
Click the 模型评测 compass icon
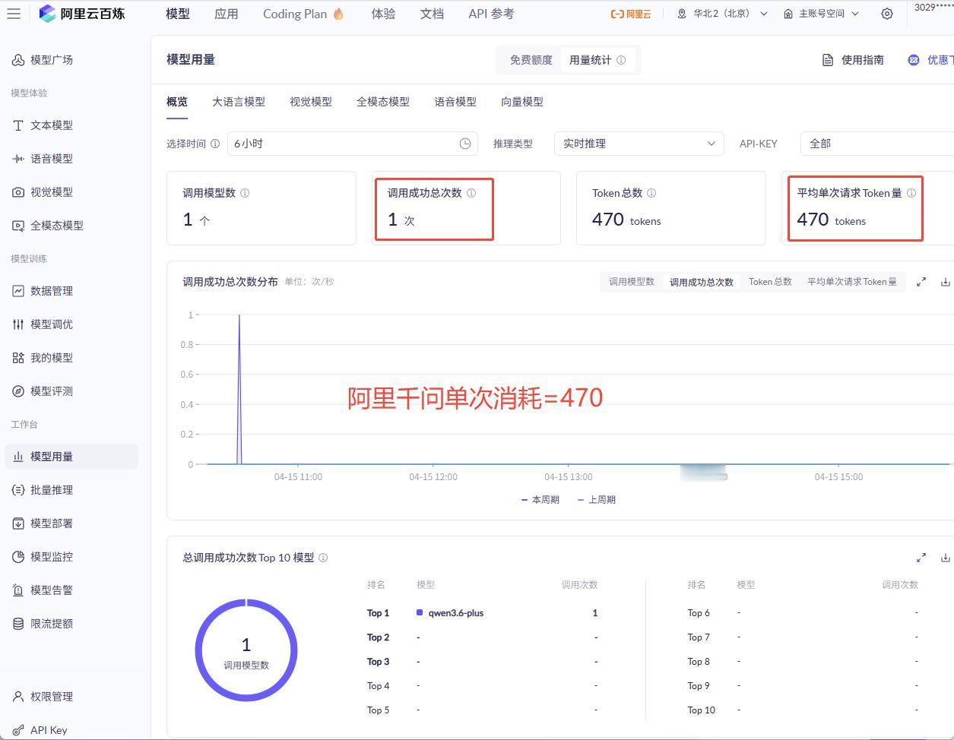click(18, 391)
